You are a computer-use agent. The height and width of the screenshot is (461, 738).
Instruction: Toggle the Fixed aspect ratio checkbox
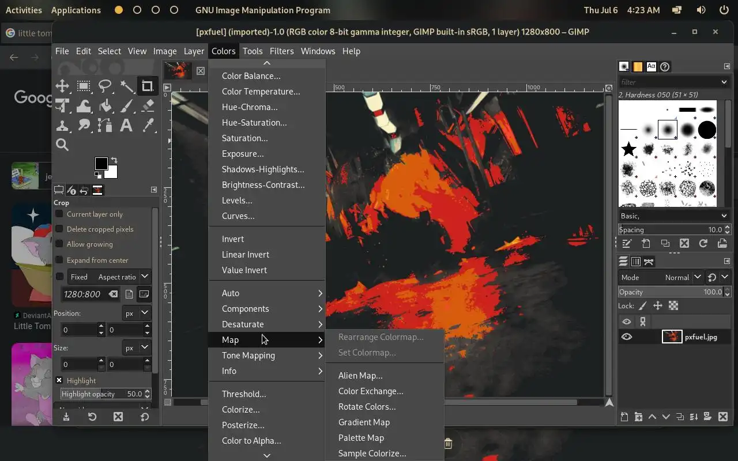coord(59,277)
